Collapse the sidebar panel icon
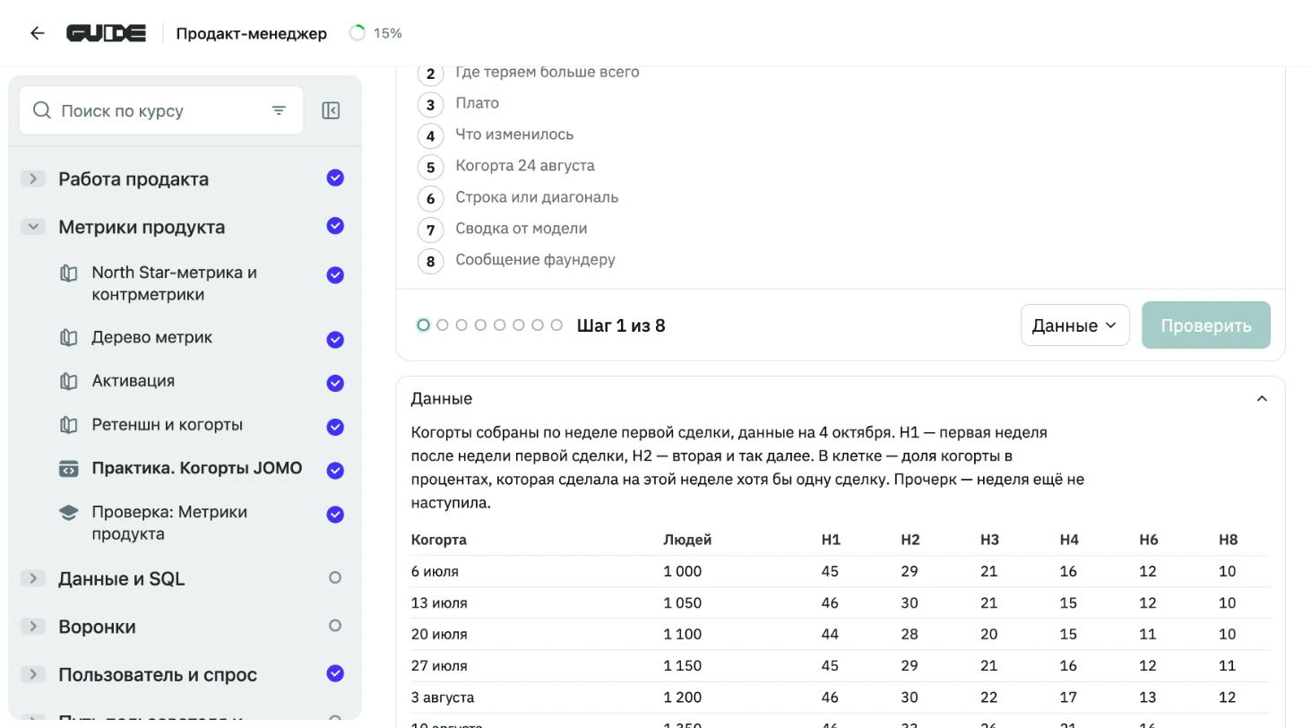The image size is (1311, 728). pyautogui.click(x=331, y=111)
